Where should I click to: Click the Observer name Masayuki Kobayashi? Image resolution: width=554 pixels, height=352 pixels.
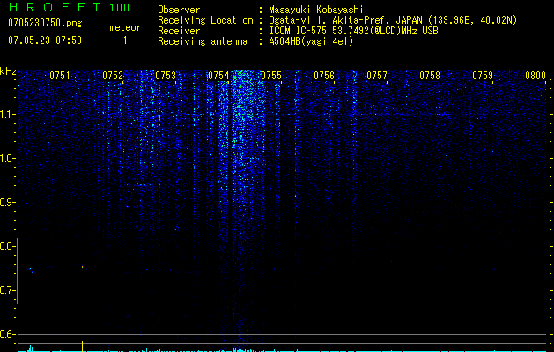pos(316,10)
